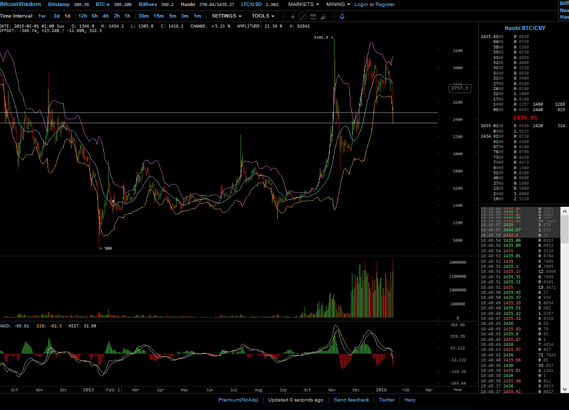Open the SETTINGS dropdown
The height and width of the screenshot is (410, 569).
(227, 16)
